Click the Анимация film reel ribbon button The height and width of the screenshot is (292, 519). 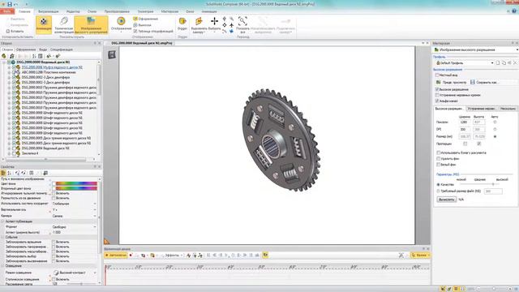[x=44, y=24]
